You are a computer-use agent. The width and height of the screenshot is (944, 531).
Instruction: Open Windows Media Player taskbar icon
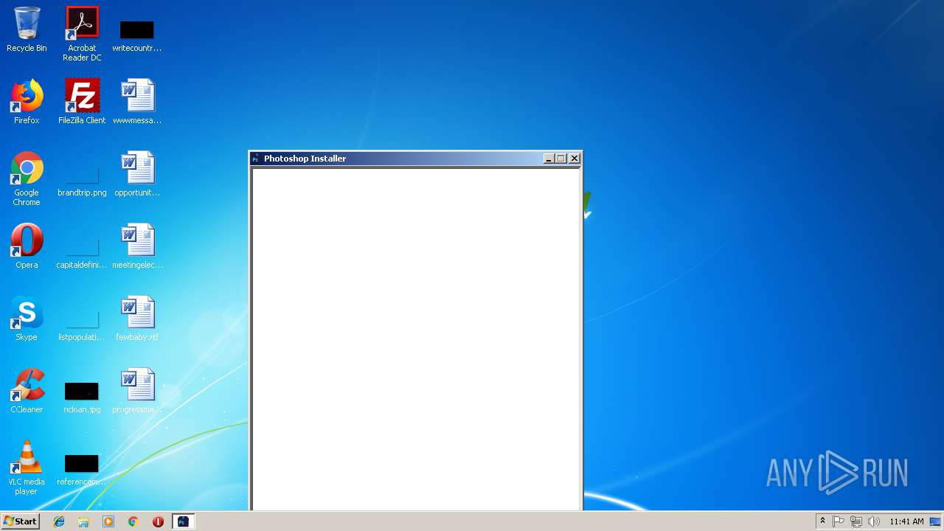[108, 521]
